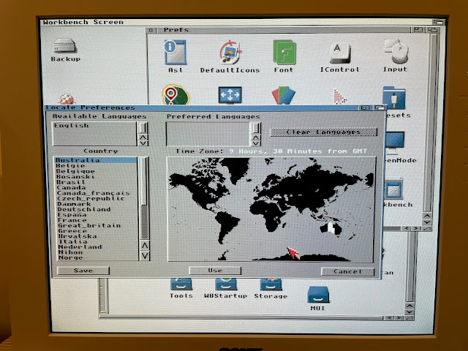Image resolution: width=468 pixels, height=351 pixels.
Task: Click the Country list scrollbar
Action: [x=145, y=198]
